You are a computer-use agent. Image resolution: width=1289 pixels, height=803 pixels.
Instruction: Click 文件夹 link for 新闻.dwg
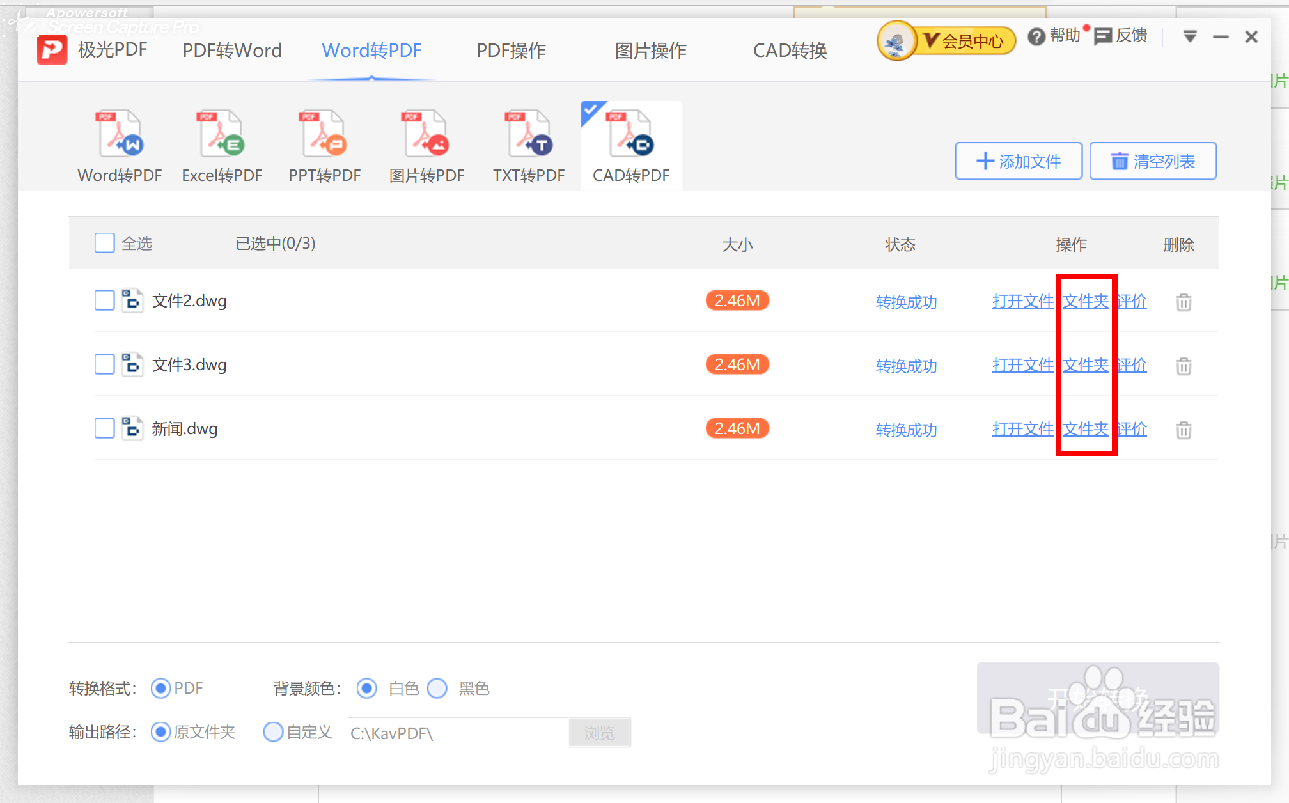pyautogui.click(x=1085, y=429)
